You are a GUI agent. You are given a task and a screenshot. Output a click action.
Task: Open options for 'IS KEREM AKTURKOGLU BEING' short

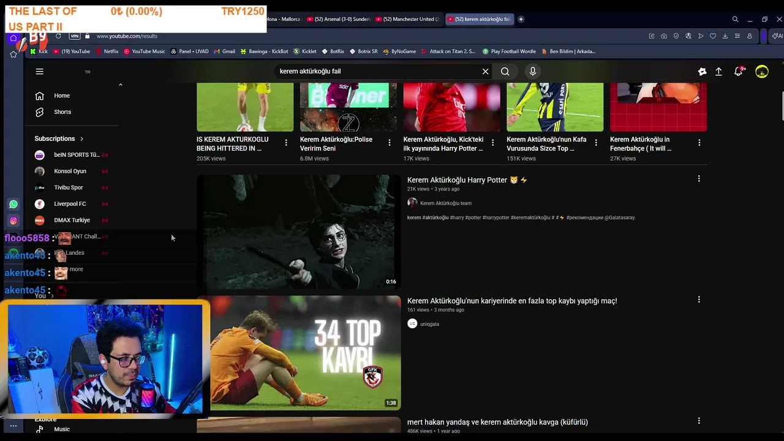click(x=286, y=143)
